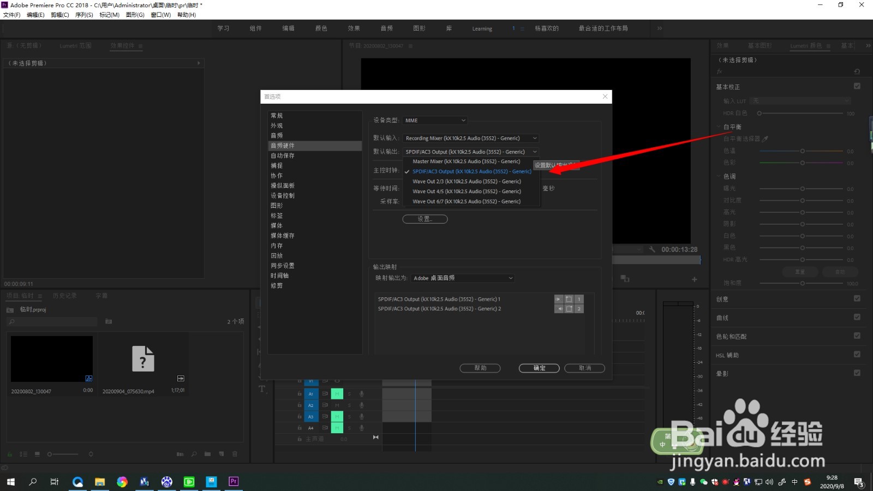
Task: Click the white balance eyedropper in Lumetri
Action: click(765, 139)
